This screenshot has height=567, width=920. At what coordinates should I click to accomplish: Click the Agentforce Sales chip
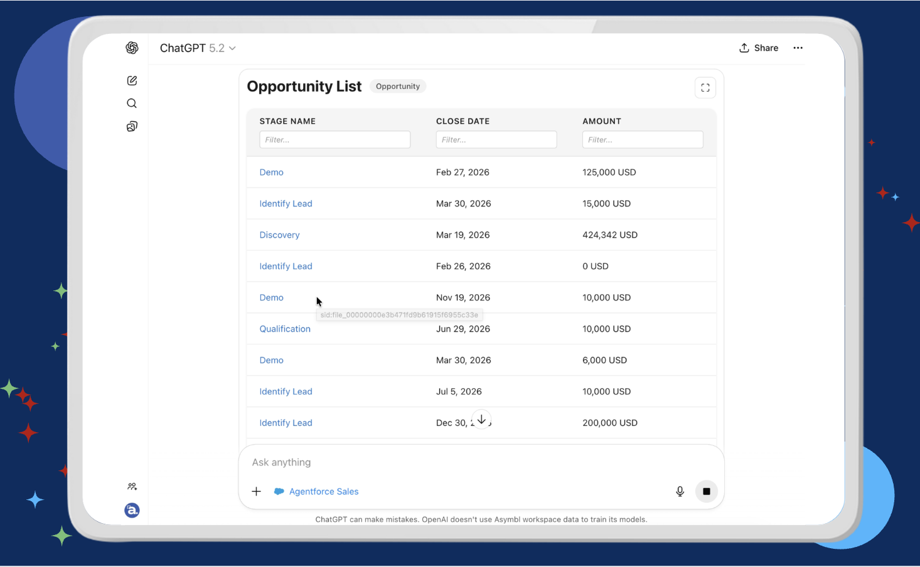316,491
